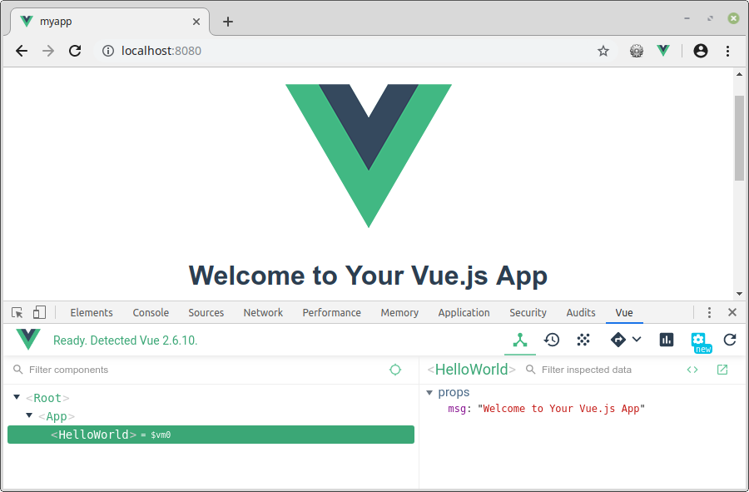Select the Root component in tree

coord(47,398)
